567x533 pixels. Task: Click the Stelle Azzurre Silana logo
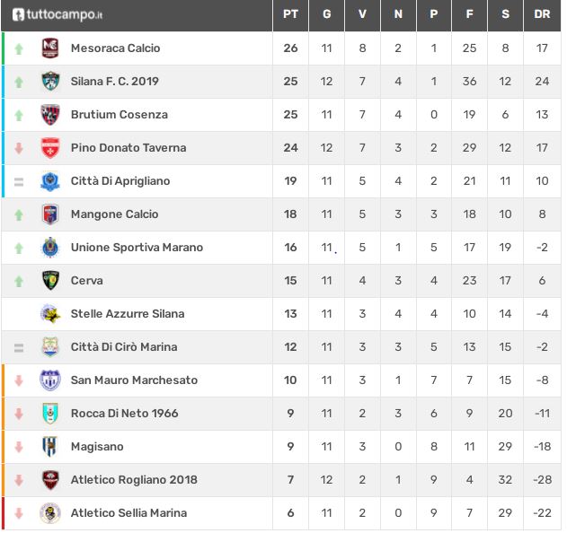click(x=50, y=314)
